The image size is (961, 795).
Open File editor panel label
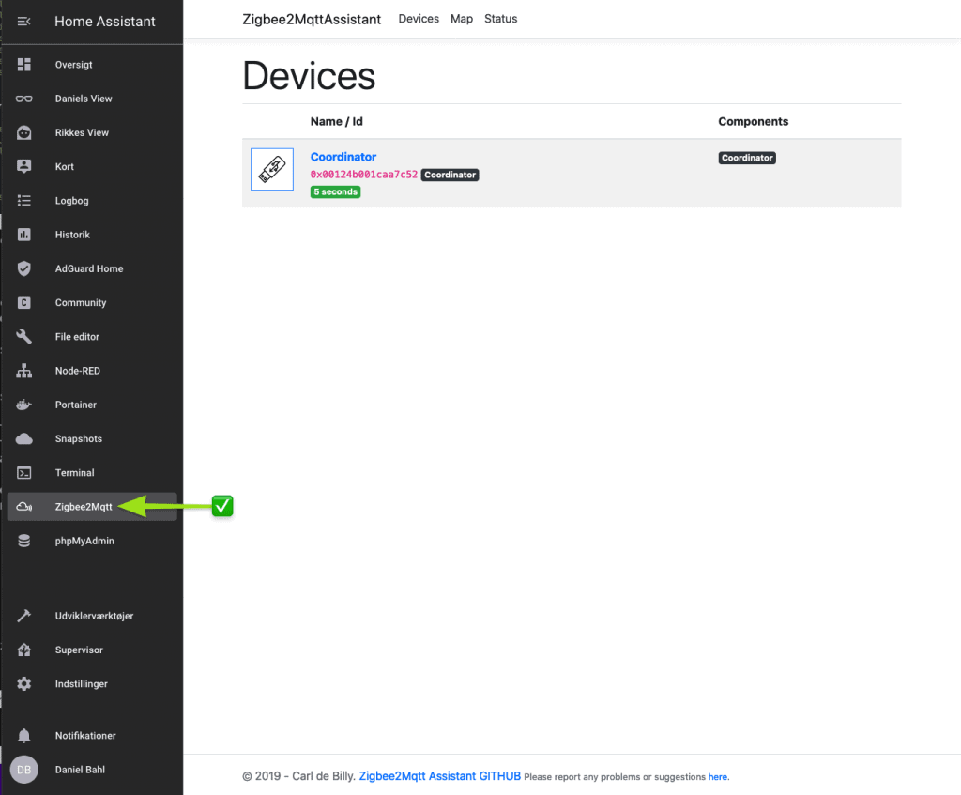[77, 337]
